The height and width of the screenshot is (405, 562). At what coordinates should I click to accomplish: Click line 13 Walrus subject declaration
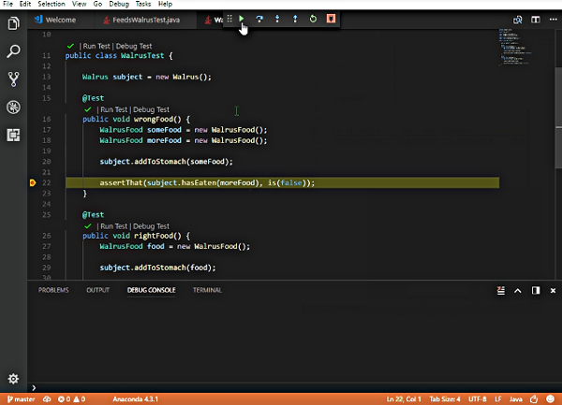(147, 77)
